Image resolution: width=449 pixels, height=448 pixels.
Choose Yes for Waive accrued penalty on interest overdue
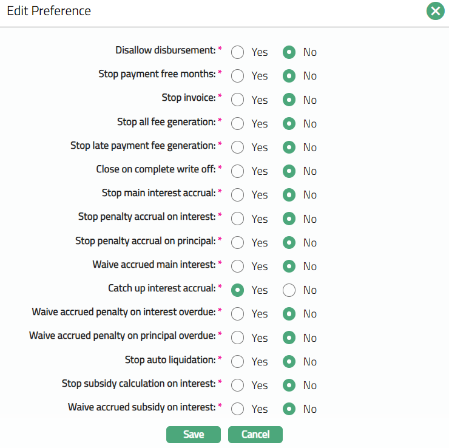(x=238, y=314)
